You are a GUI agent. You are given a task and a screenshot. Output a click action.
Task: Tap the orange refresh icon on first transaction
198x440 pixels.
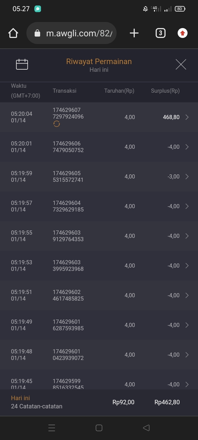(x=57, y=124)
